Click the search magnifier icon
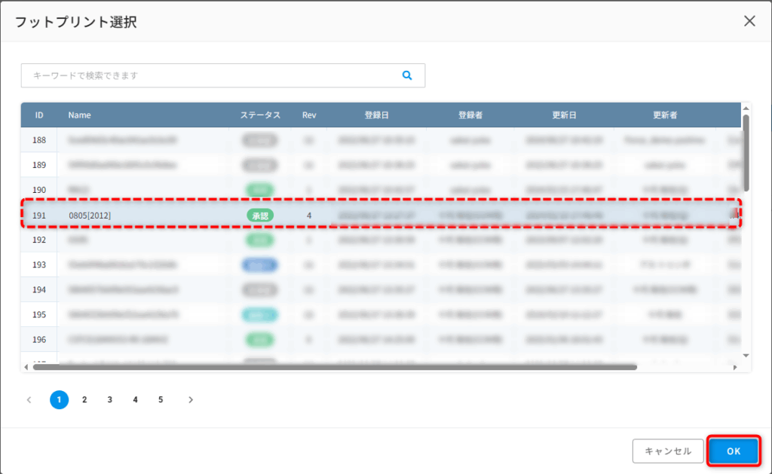Image resolution: width=772 pixels, height=474 pixels. click(x=406, y=75)
